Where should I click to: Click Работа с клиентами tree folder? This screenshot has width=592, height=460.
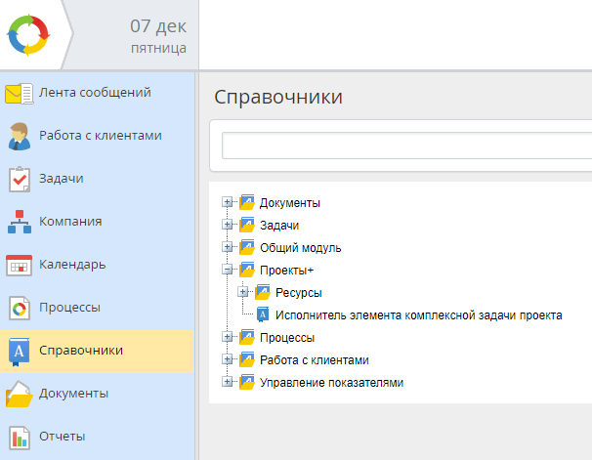point(314,359)
